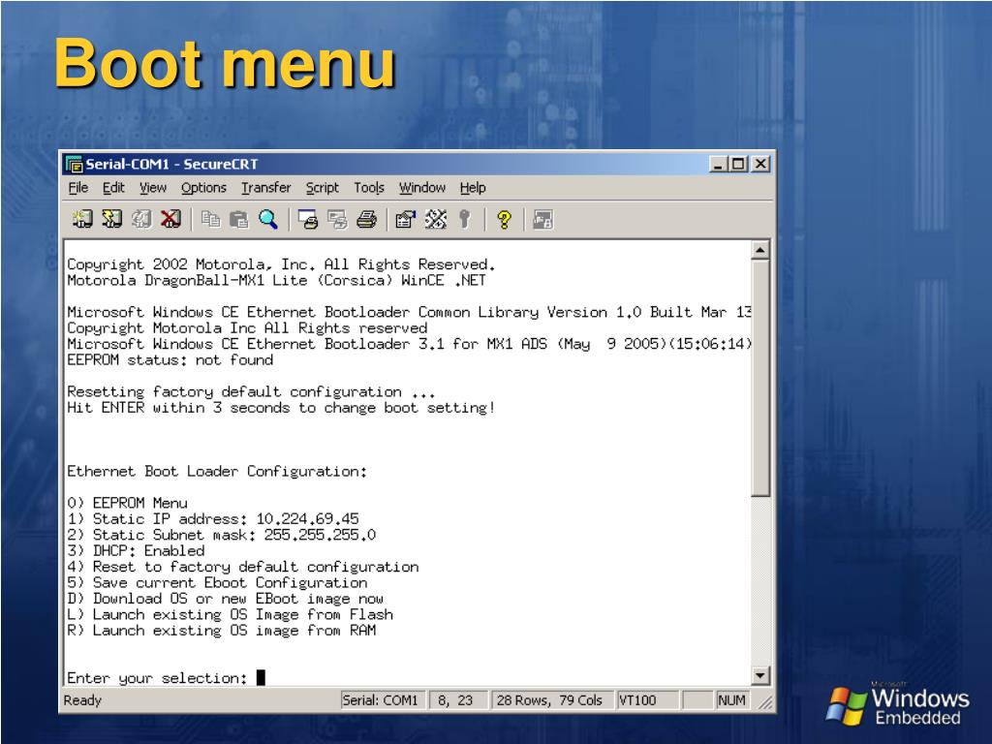
Task: Click the 'Ready' status bar text
Action: [x=82, y=700]
